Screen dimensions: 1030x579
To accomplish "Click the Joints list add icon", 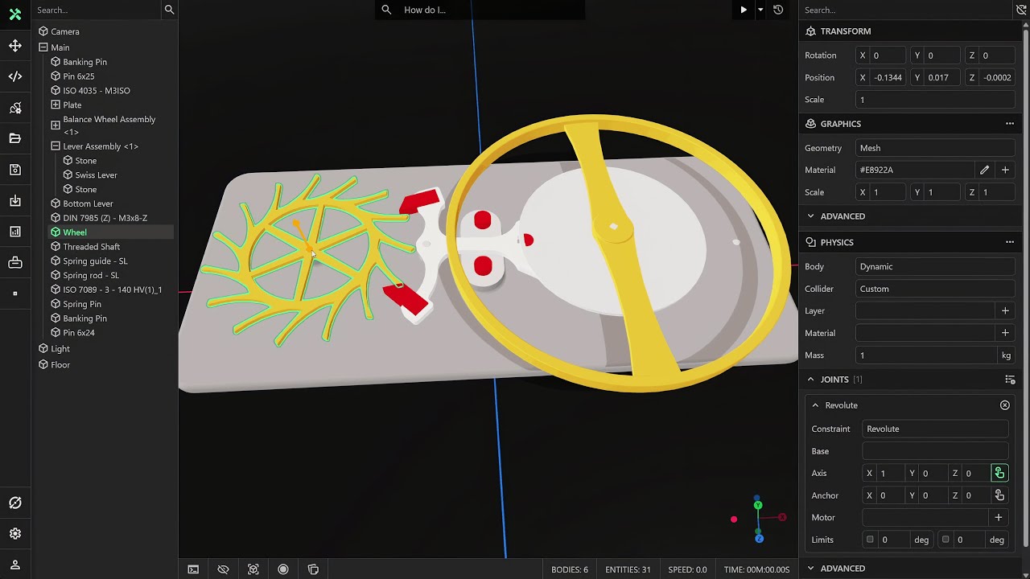I will pos(1010,380).
